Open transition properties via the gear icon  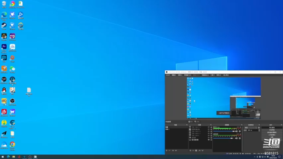click(x=259, y=128)
